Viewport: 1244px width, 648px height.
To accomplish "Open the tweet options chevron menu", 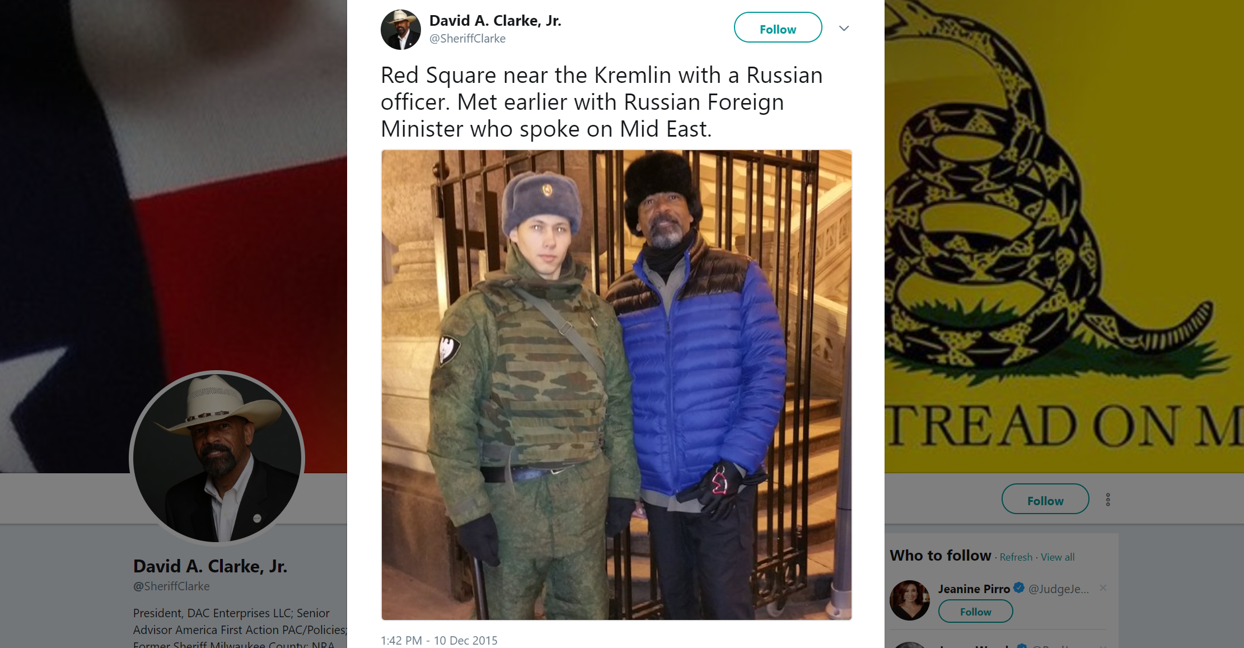I will [x=844, y=28].
